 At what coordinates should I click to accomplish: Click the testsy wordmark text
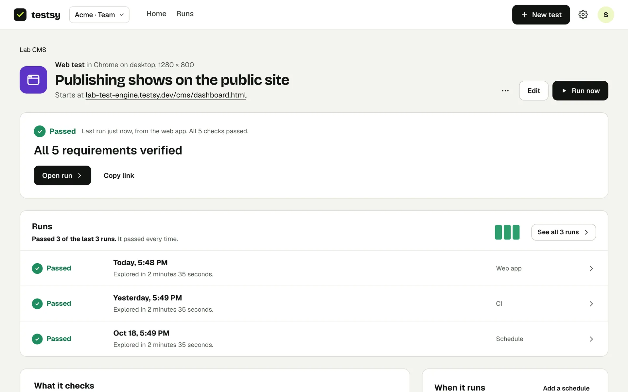46,15
